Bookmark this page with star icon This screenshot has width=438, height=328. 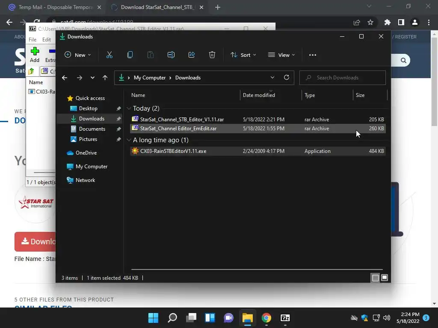point(370,22)
